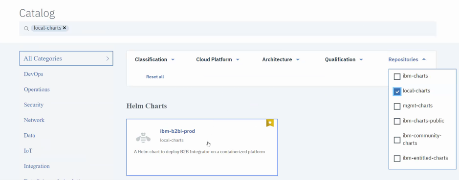Click the catalog search input field

pyautogui.click(x=228, y=28)
